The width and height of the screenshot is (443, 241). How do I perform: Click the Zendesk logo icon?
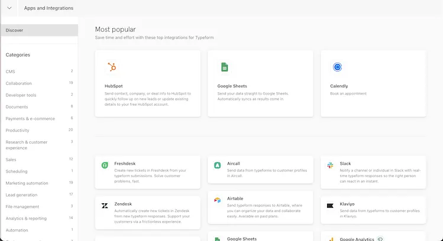[105, 206]
